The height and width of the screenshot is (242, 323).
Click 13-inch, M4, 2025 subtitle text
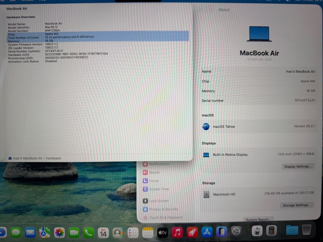click(259, 59)
